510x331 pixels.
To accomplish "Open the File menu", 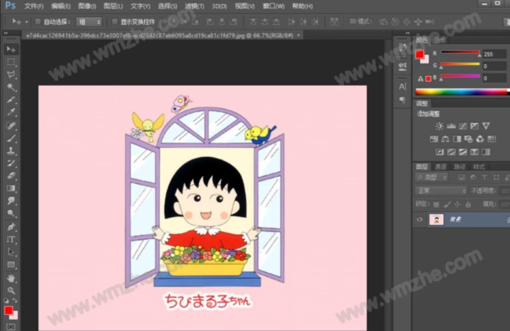I will click(x=34, y=6).
